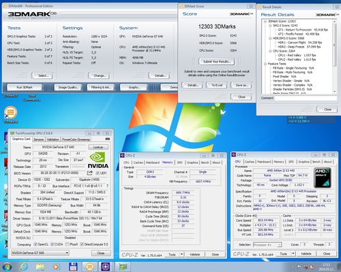Switch to the Validation tab in GPU-Z
The height and width of the screenshot is (272, 341).
tap(53, 139)
